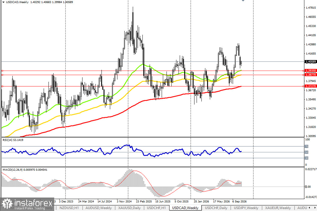
Task: Click the 15 Jun 2025 date label
Action: 163,201
